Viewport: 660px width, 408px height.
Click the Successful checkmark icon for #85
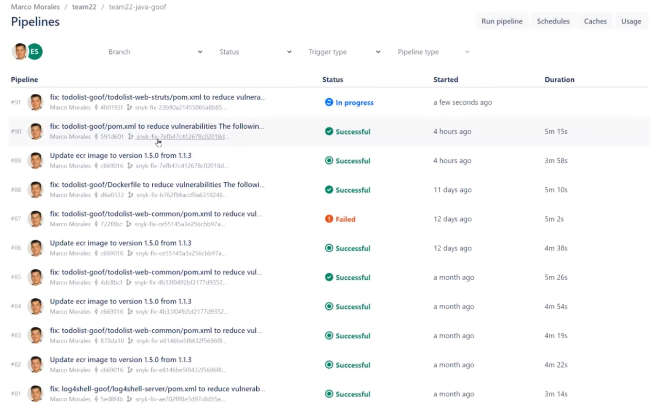[329, 277]
